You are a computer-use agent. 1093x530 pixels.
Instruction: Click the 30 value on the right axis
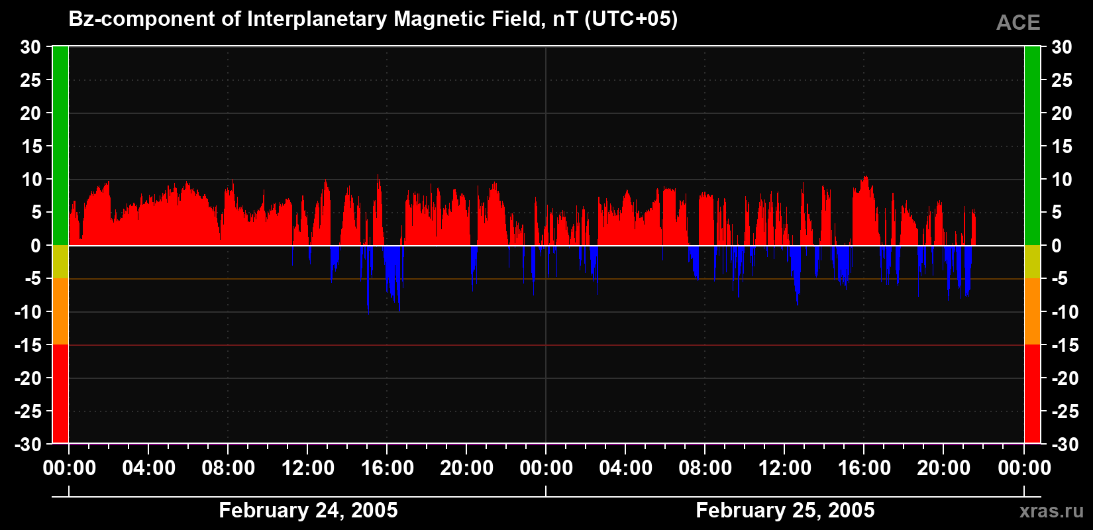click(1062, 47)
